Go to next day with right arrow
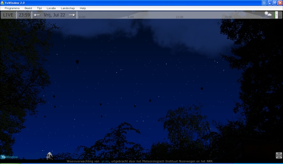 click(72, 15)
